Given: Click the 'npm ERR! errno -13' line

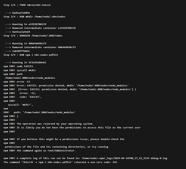Looking at the screenshot, I should (17, 82).
